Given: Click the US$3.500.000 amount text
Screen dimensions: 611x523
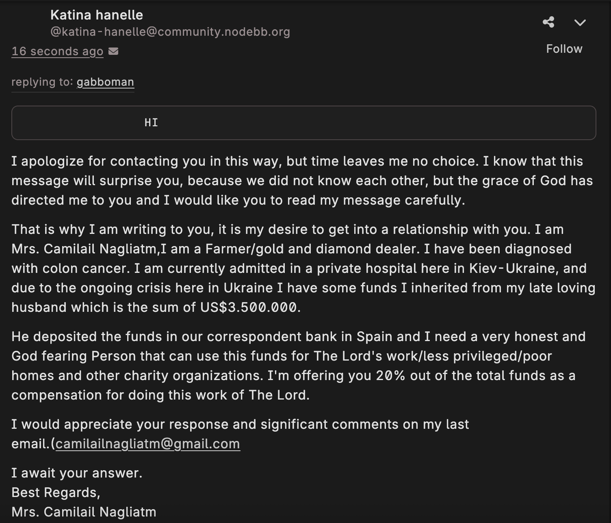Looking at the screenshot, I should coord(248,307).
